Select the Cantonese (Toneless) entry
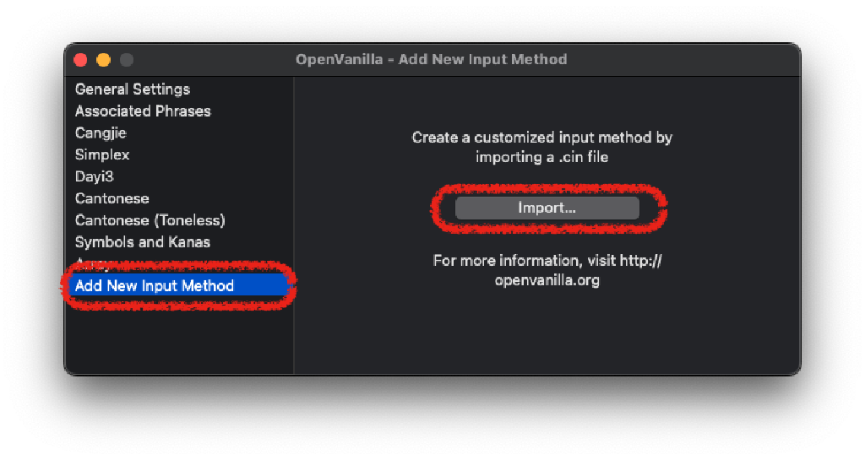This screenshot has width=865, height=460. (150, 221)
